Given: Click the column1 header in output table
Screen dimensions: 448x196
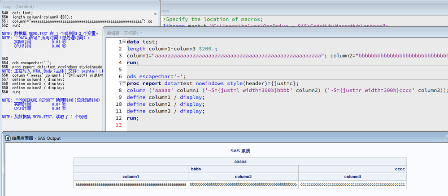Looking at the screenshot, I should point(131,176).
